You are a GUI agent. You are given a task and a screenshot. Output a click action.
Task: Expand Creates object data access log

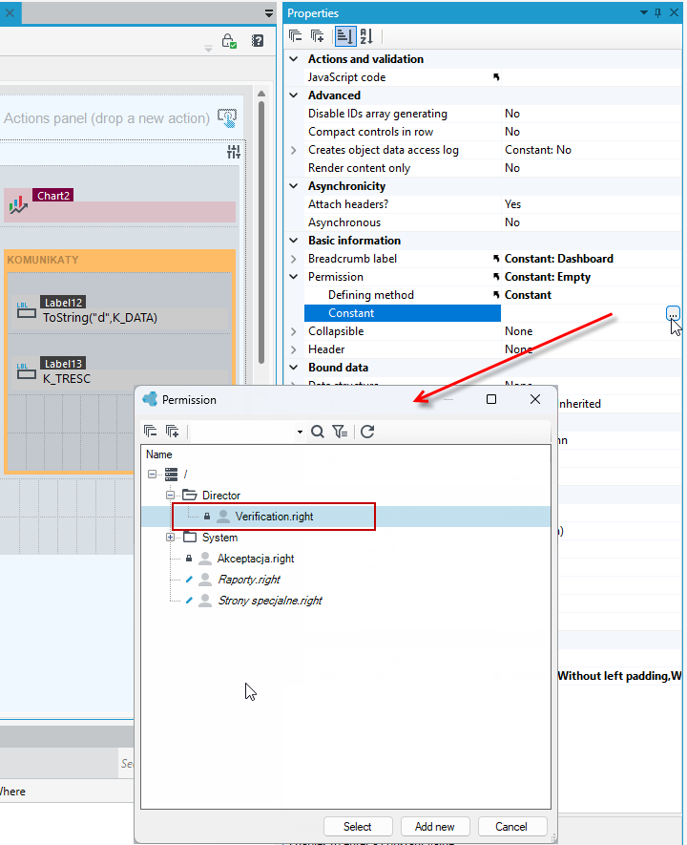pos(294,150)
